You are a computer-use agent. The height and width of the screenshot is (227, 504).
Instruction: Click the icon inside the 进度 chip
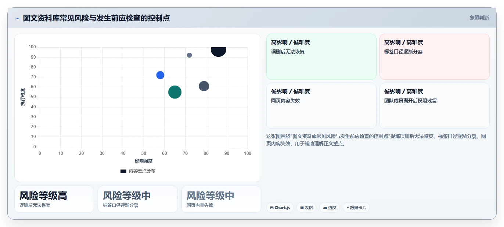[x=325, y=208]
